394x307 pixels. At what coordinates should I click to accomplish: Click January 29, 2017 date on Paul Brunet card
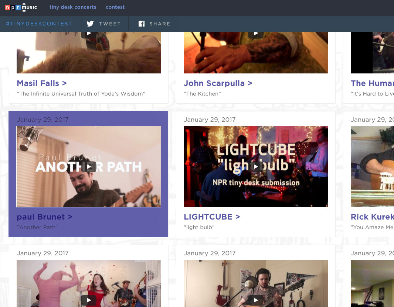click(43, 120)
